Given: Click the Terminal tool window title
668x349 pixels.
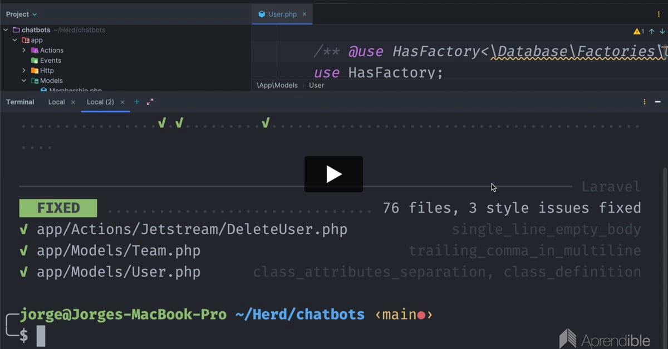Looking at the screenshot, I should [20, 102].
